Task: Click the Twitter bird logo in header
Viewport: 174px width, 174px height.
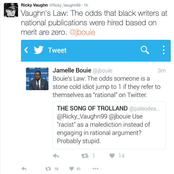Action: click(38, 50)
